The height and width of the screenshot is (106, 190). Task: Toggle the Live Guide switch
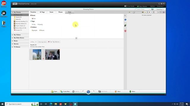click(x=126, y=6)
